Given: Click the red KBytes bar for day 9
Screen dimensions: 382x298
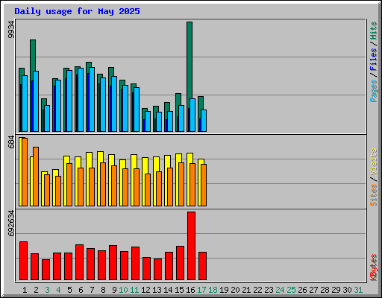Looking at the screenshot, I should point(113,262).
